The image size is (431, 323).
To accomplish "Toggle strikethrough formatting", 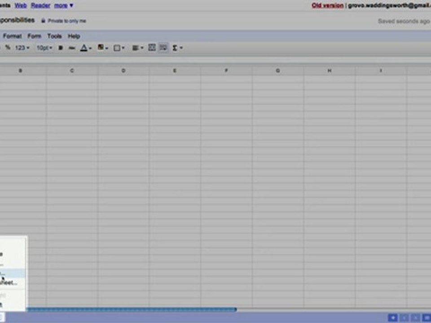I will coord(72,48).
